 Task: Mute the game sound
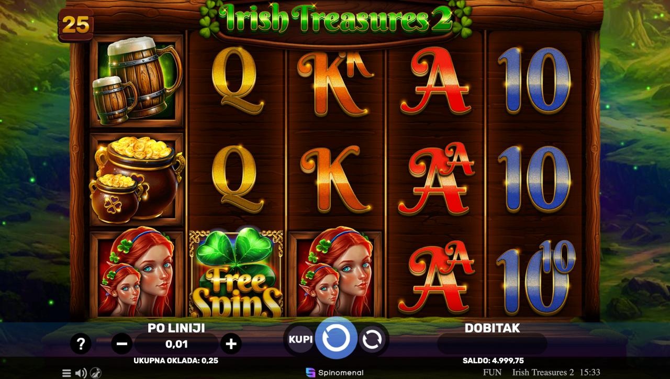click(x=81, y=373)
